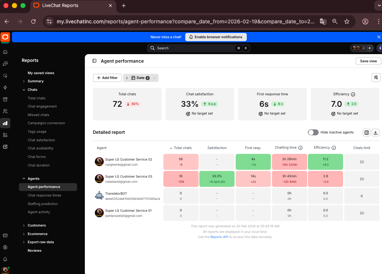The height and width of the screenshot is (274, 382).
Task: Open the Home icon in left sidebar
Action: 5,52
